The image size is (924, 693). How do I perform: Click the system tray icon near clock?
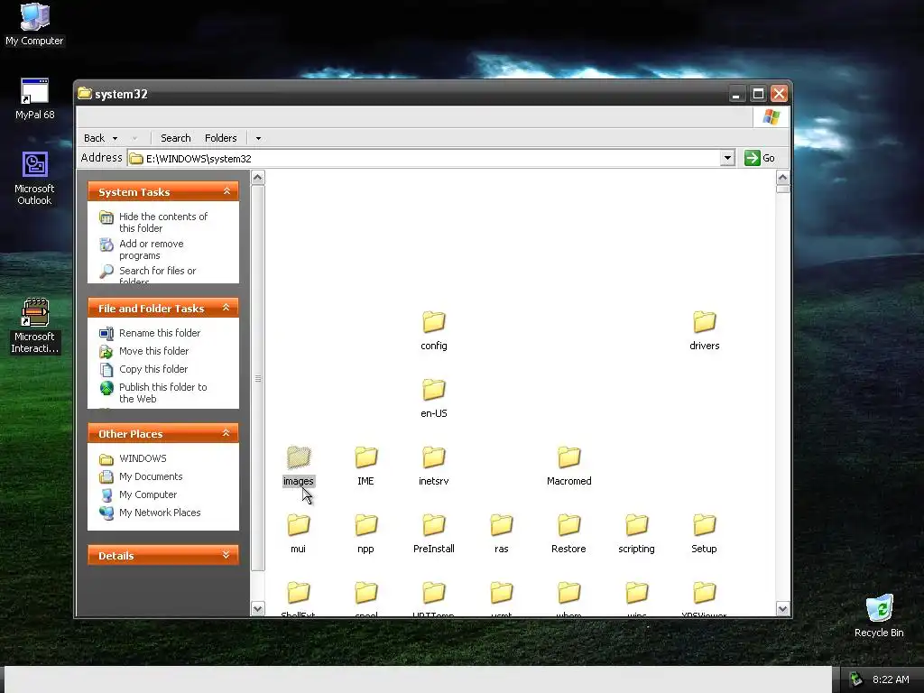click(x=855, y=679)
